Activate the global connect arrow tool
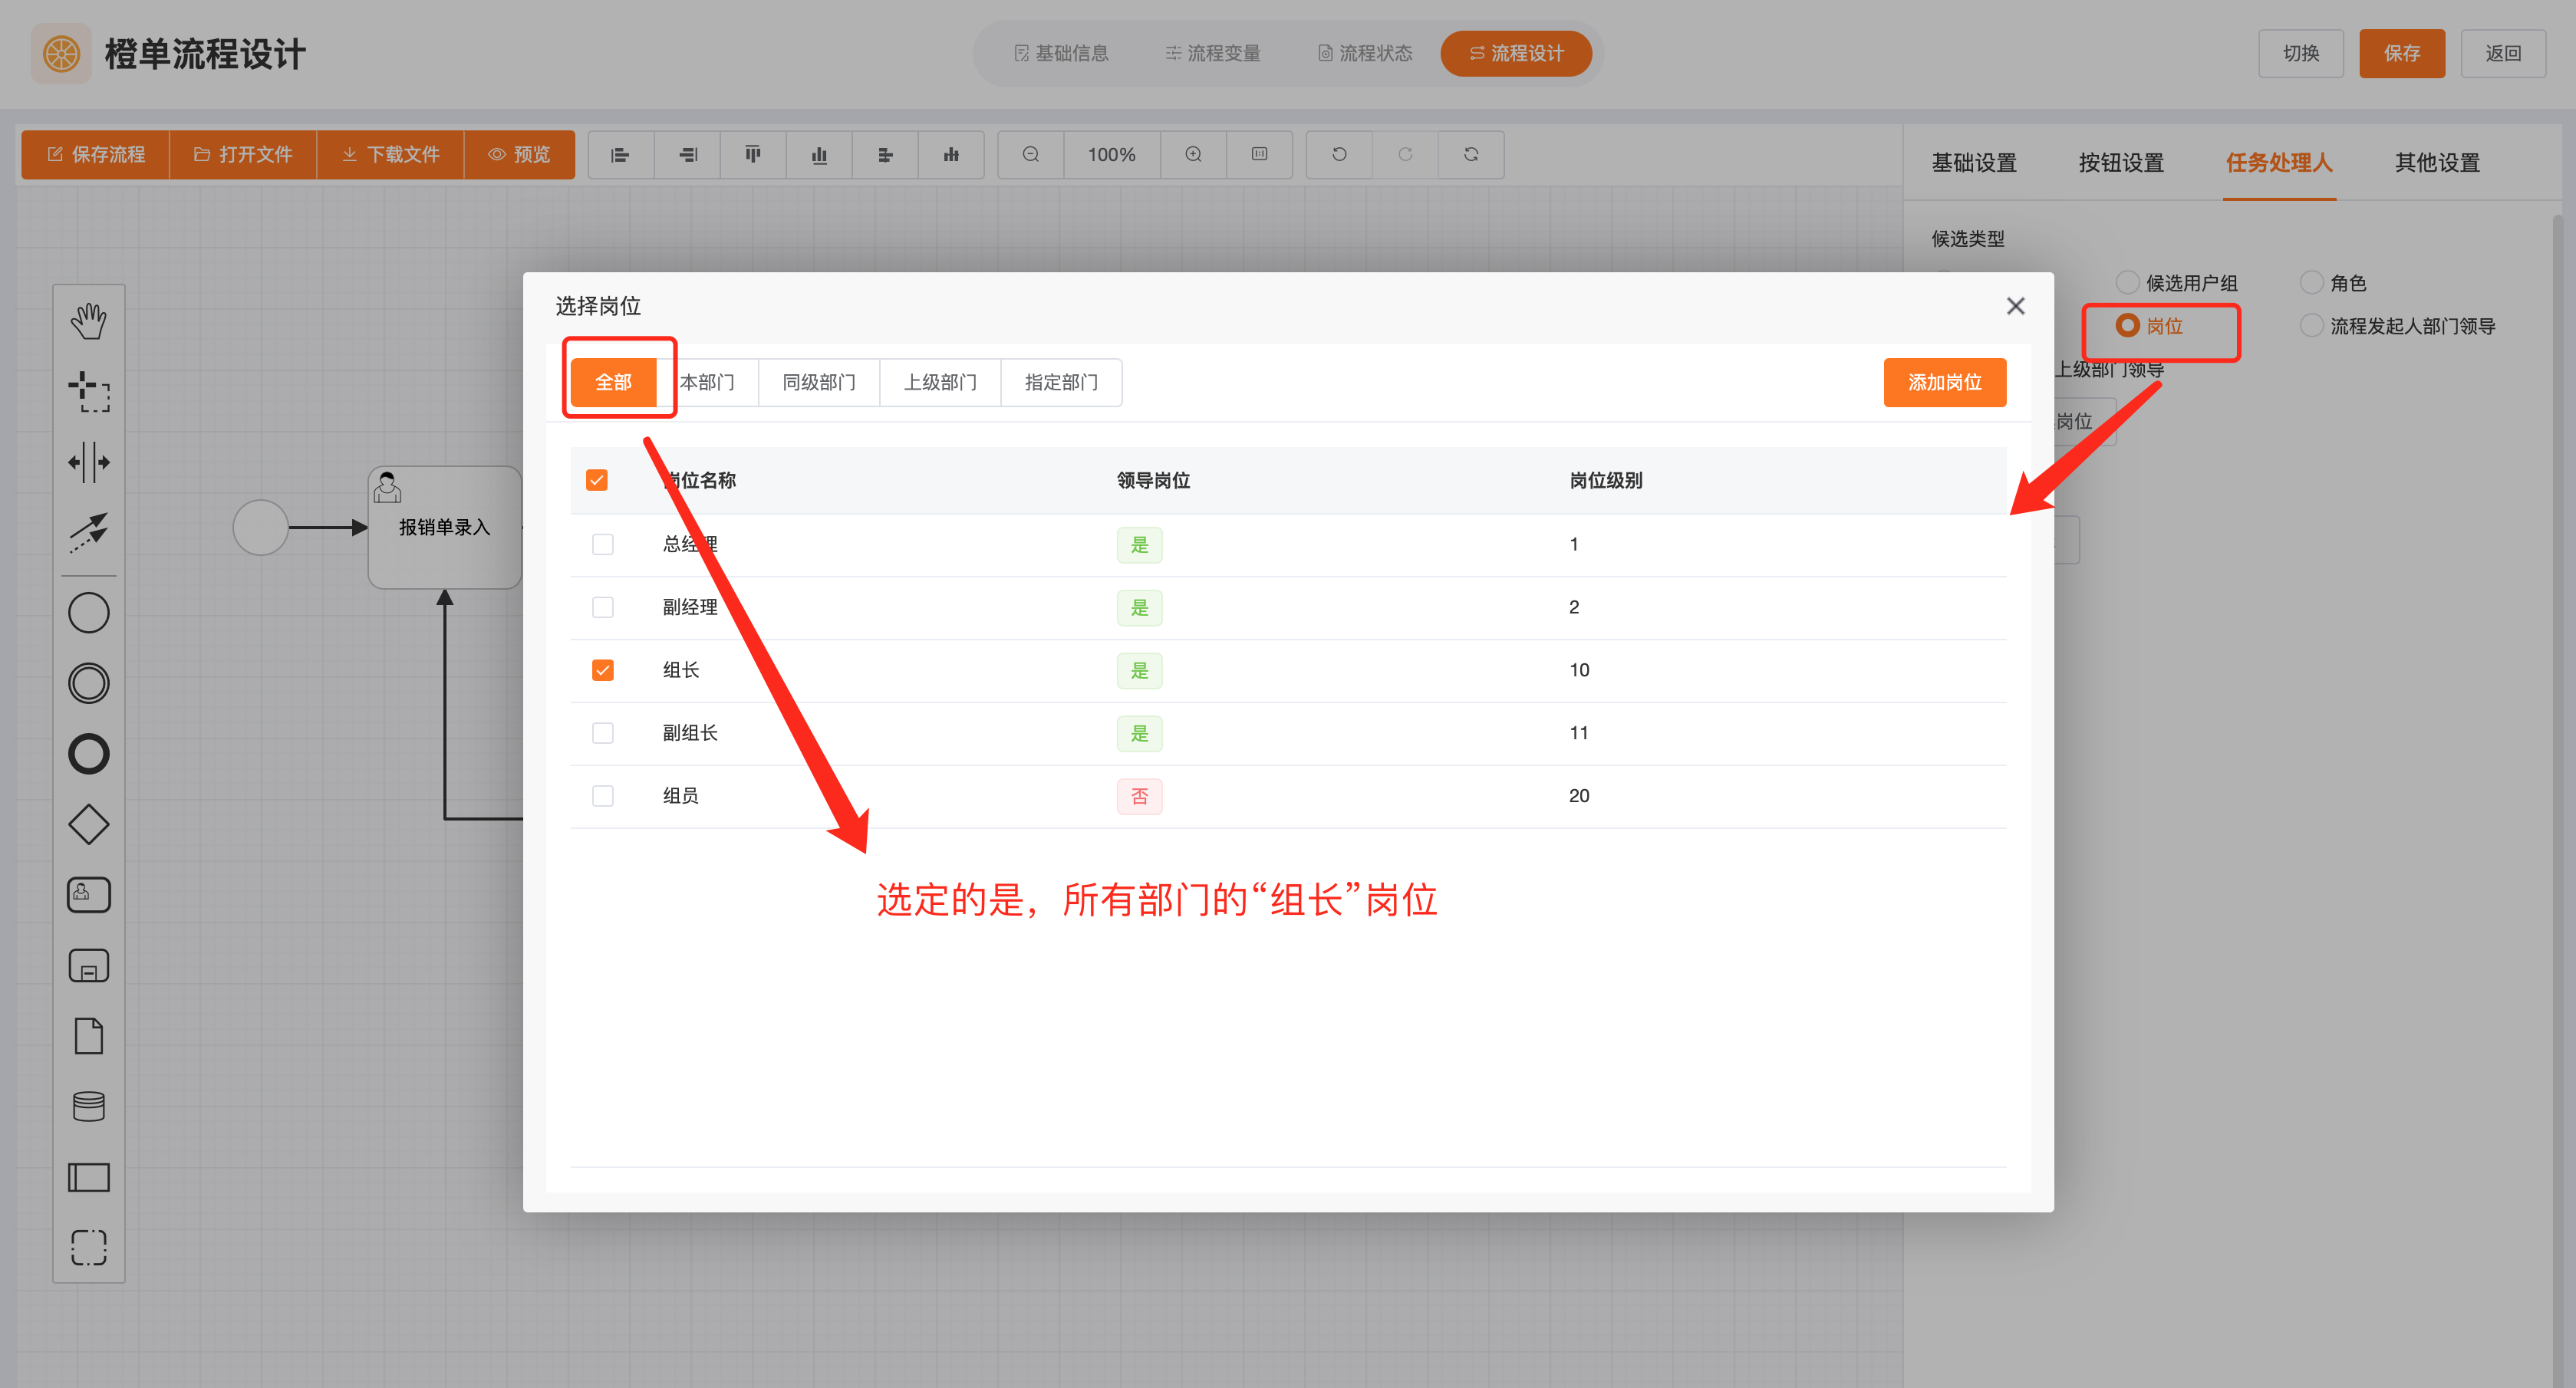 (x=89, y=533)
